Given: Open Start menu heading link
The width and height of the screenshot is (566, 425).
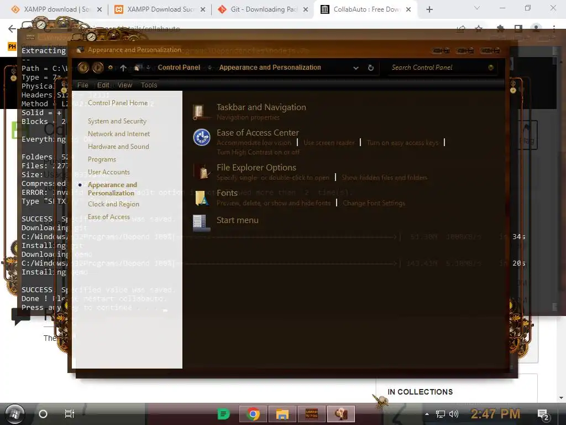Looking at the screenshot, I should [x=238, y=220].
